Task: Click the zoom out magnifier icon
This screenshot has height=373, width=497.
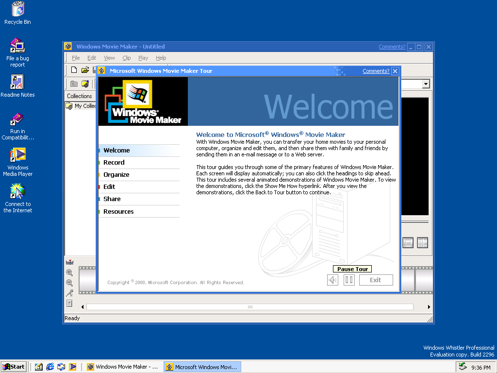Action: (70, 283)
